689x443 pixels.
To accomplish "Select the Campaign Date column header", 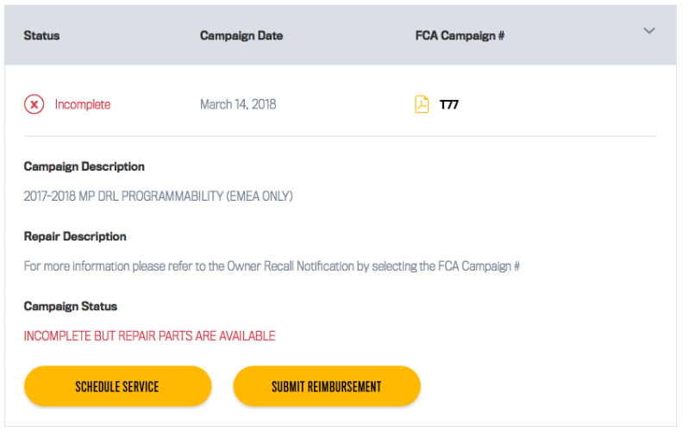I will 241,36.
